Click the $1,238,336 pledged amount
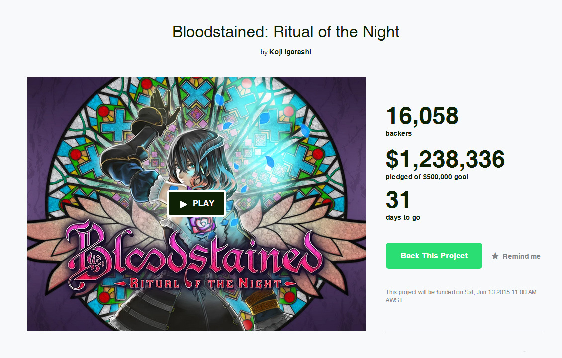Viewport: 562px width, 358px height. click(445, 159)
